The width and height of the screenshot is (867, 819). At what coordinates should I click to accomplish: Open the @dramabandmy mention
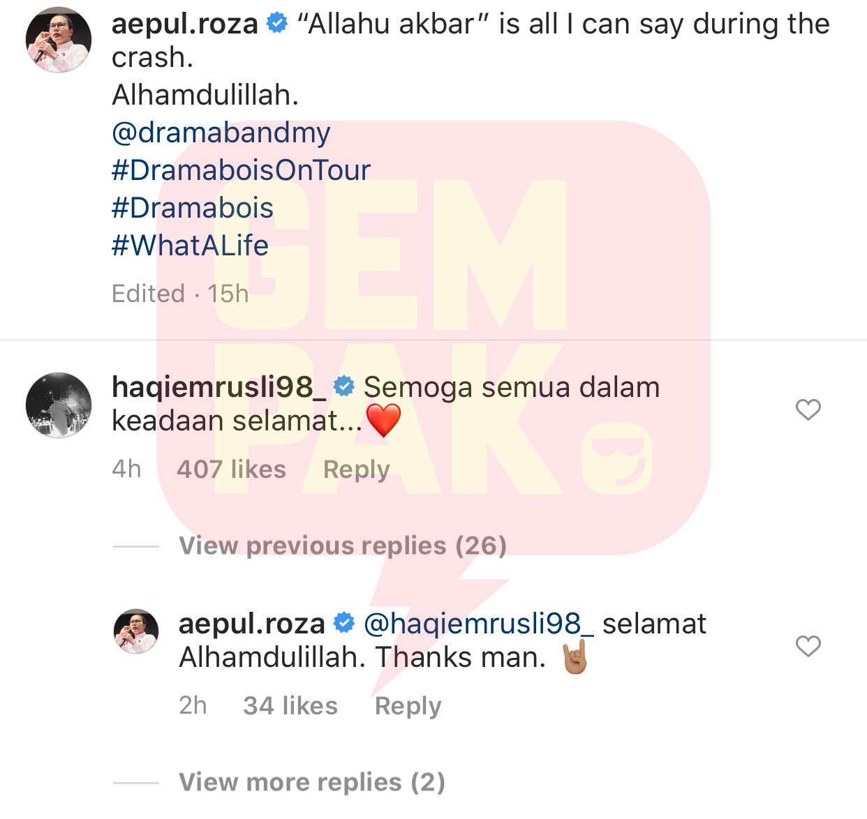click(x=221, y=133)
